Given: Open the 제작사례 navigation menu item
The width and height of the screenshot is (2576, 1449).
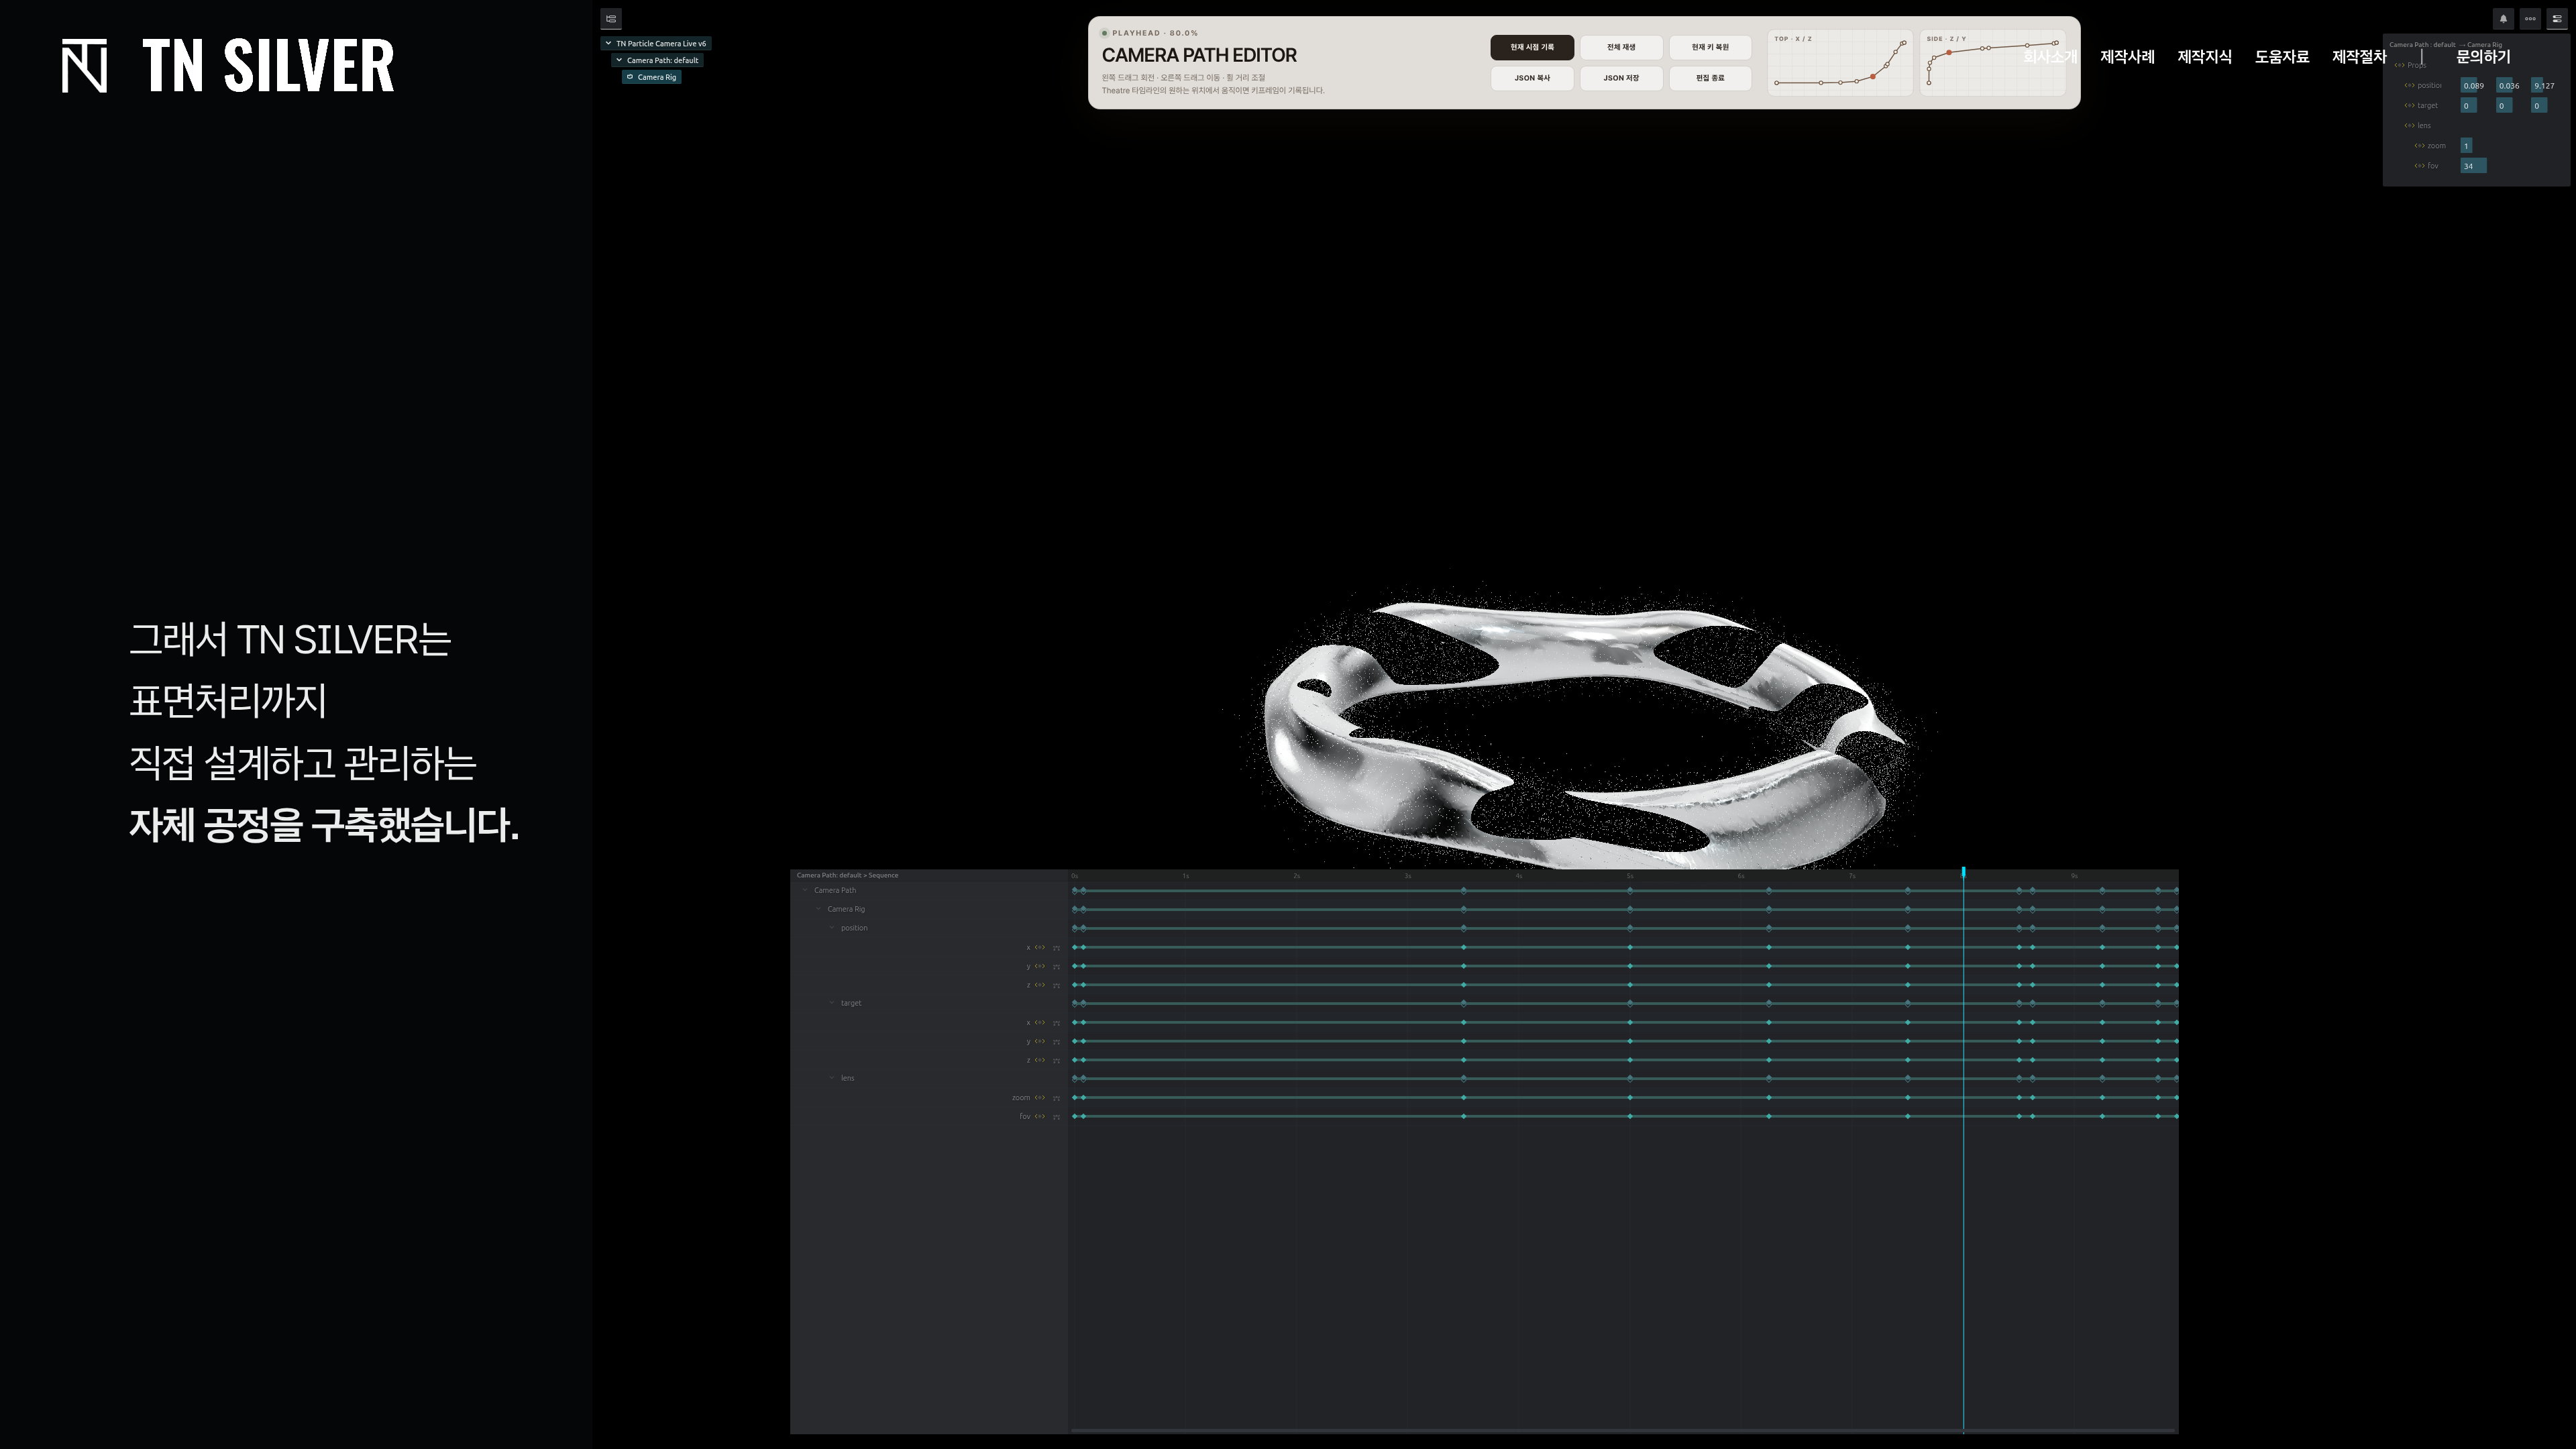Looking at the screenshot, I should (2127, 57).
